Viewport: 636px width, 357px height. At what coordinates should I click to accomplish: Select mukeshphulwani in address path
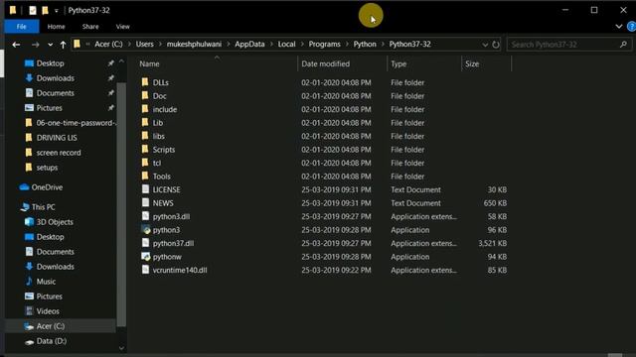tap(194, 44)
